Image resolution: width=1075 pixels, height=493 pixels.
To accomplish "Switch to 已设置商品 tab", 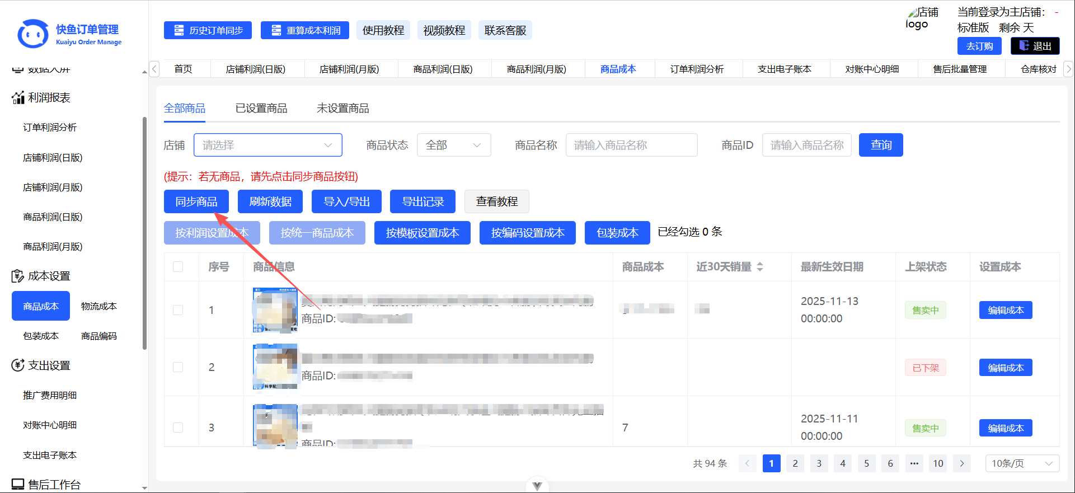I will coord(261,109).
